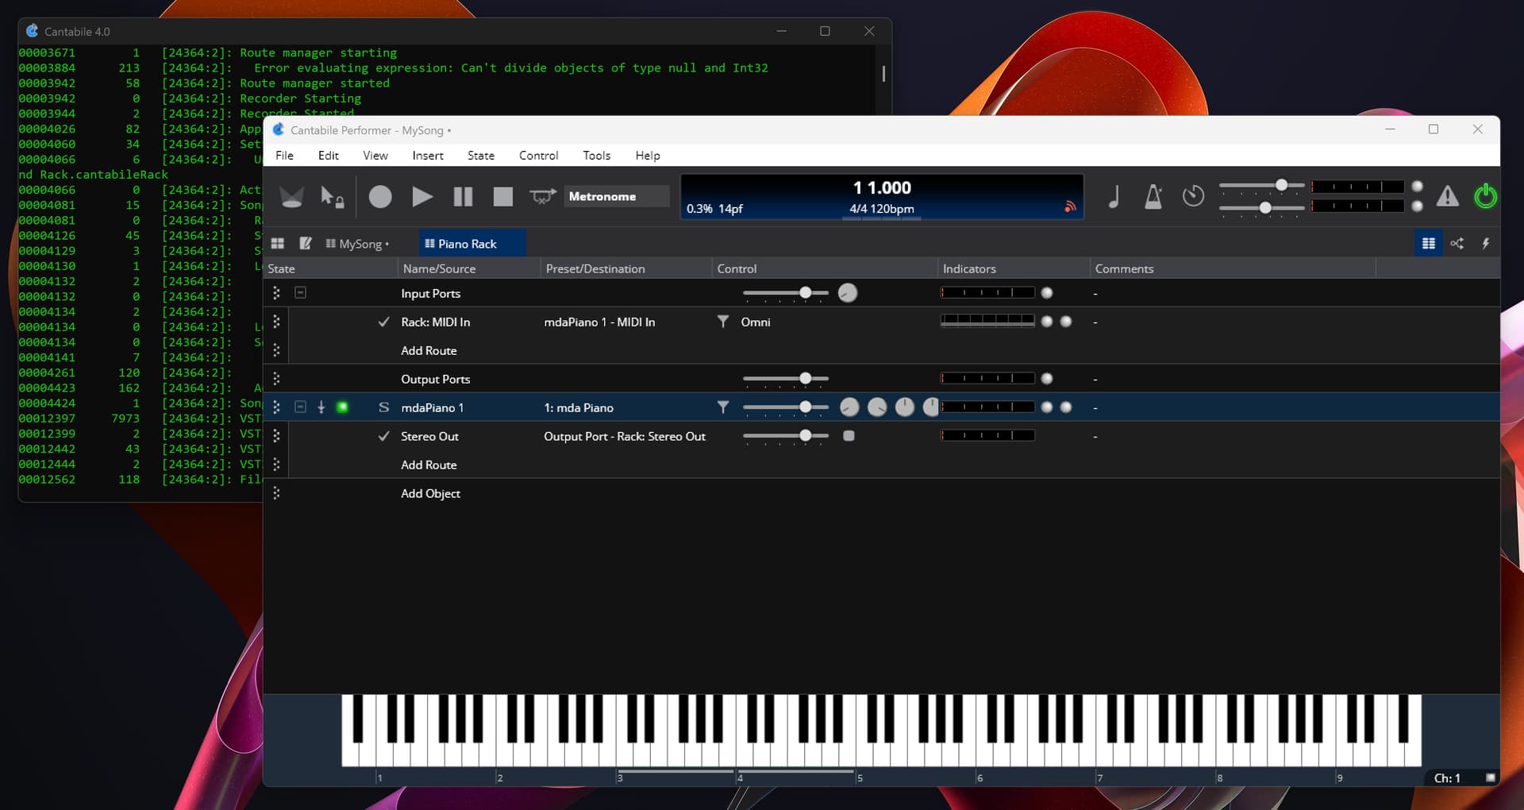Open the bindings lightning bolt icon
Viewport: 1524px width, 810px height.
coord(1485,244)
